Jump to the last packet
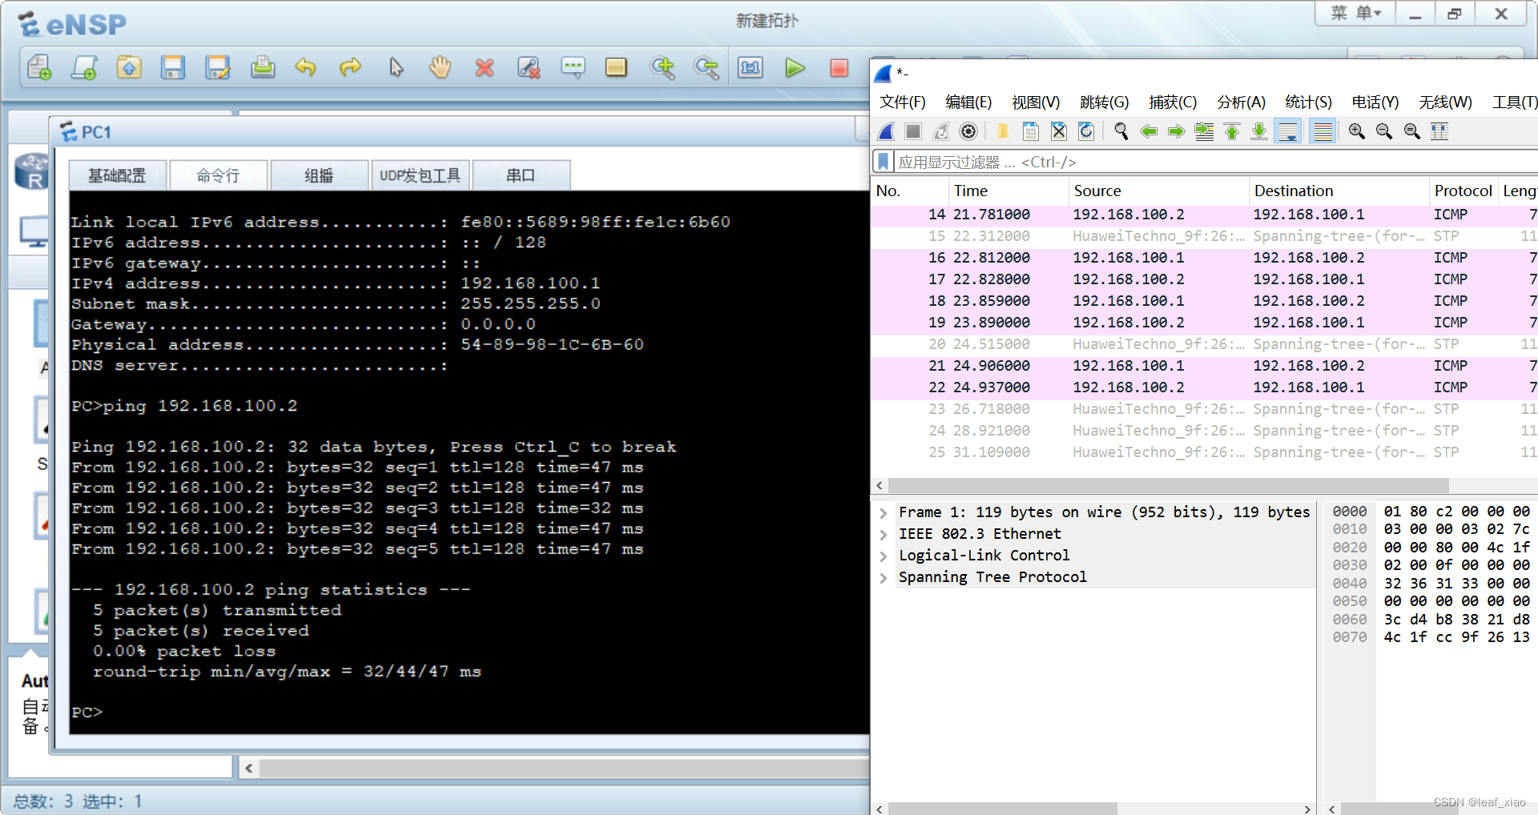Screen dimensions: 1538x815 1259,131
